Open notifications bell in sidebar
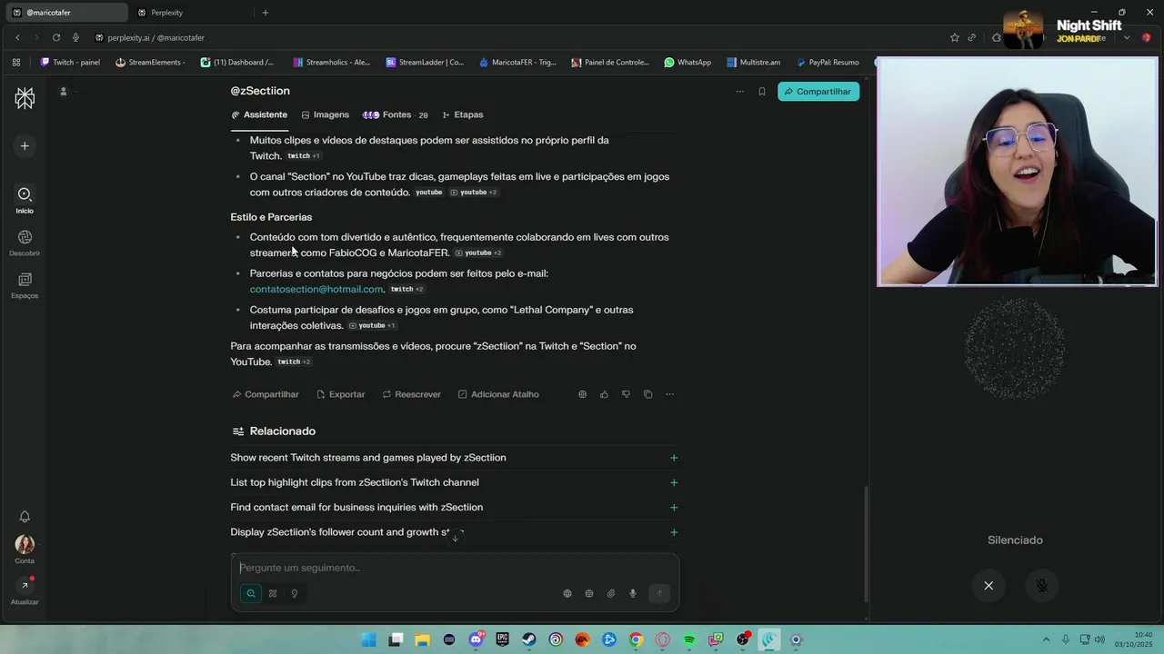This screenshot has height=654, width=1164. (x=25, y=517)
